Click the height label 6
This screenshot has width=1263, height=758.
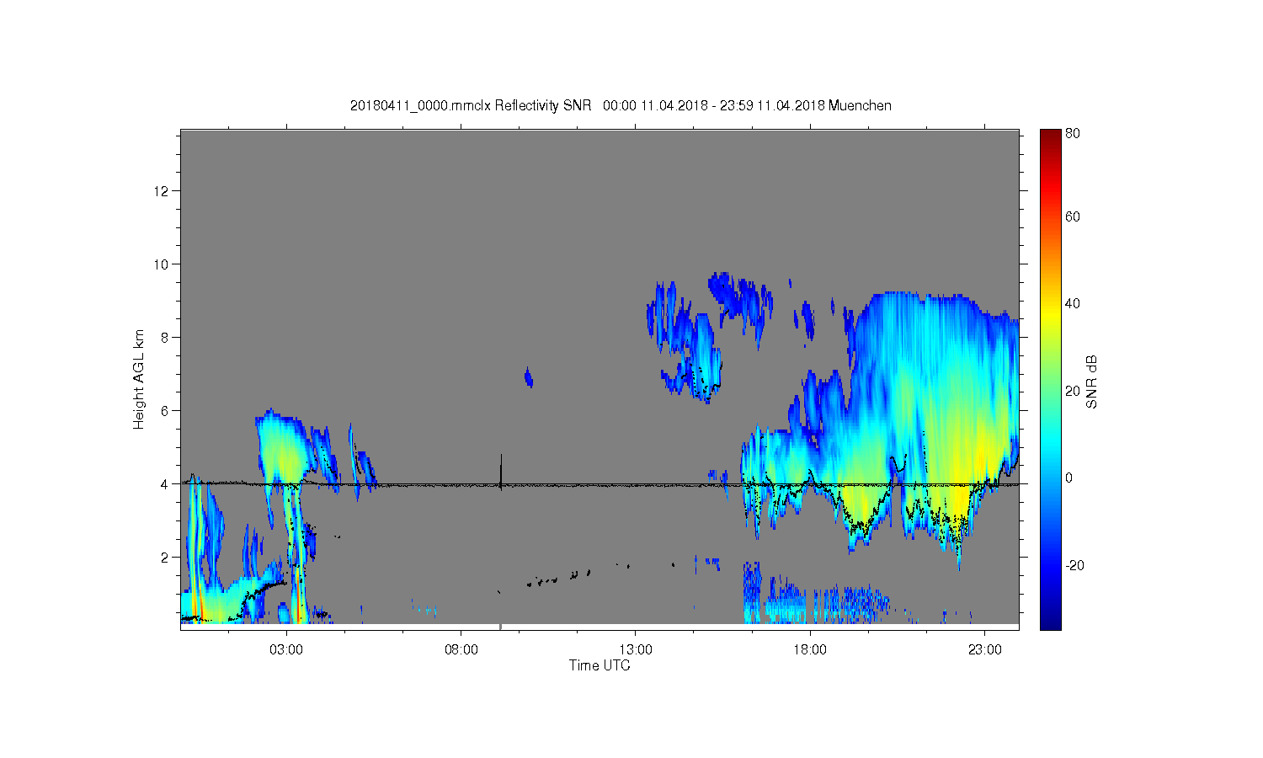(164, 411)
